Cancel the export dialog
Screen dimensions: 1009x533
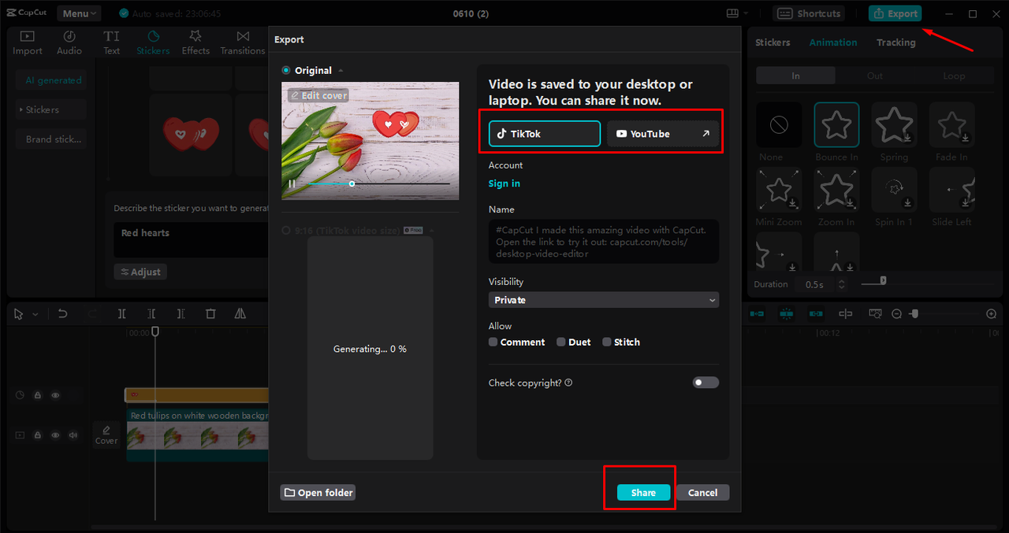click(702, 492)
